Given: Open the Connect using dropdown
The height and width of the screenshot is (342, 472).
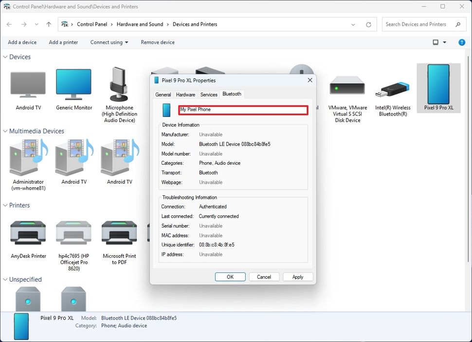Looking at the screenshot, I should (109, 42).
